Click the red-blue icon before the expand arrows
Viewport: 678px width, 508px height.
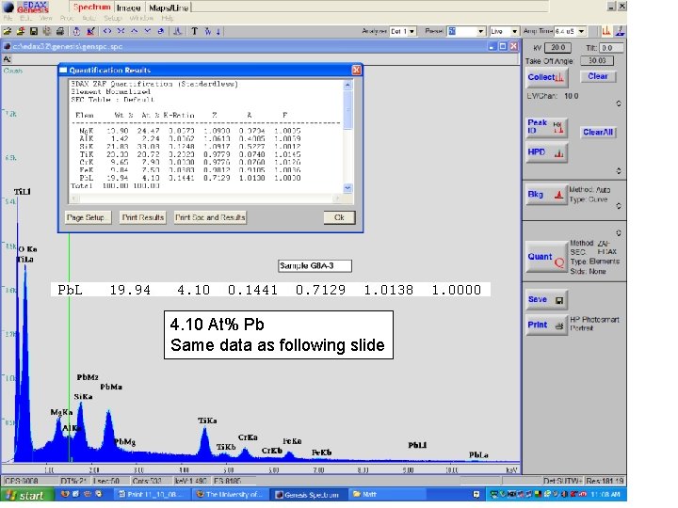pyautogui.click(x=90, y=31)
